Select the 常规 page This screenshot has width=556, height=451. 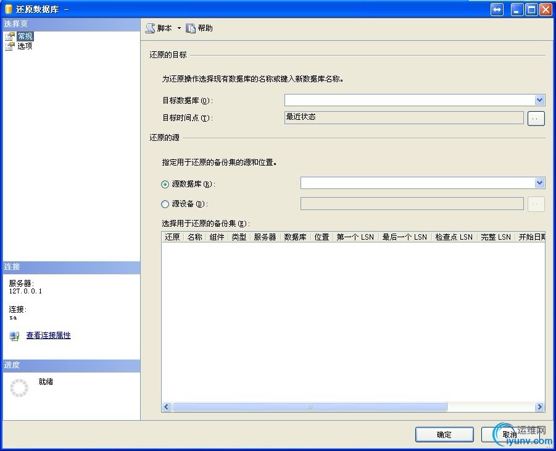point(25,36)
